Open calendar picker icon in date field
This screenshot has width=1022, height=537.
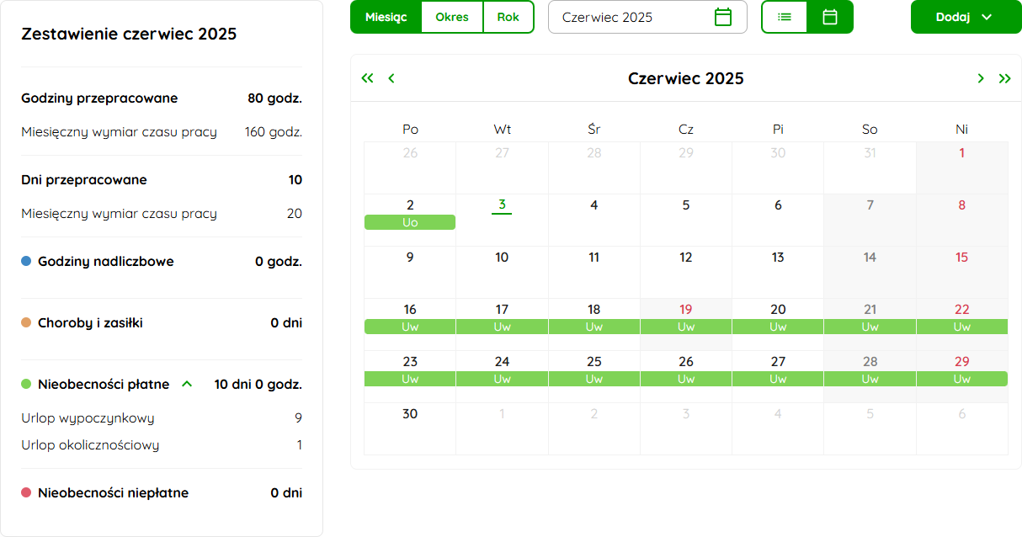point(723,17)
